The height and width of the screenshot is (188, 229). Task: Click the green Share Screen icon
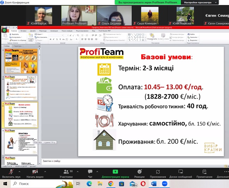point(115,172)
